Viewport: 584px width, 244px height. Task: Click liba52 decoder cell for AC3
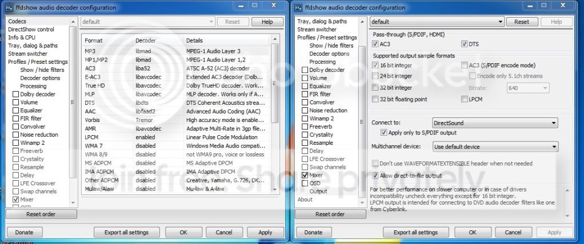158,68
